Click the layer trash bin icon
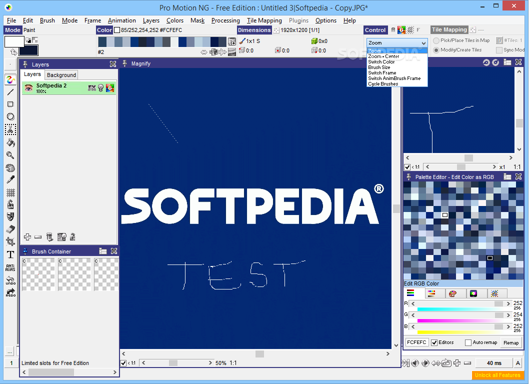Viewport: 529px width, 384px height. [49, 237]
